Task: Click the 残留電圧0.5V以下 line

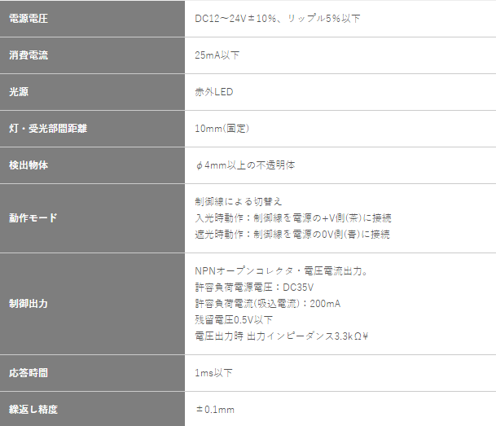Action: click(x=234, y=320)
